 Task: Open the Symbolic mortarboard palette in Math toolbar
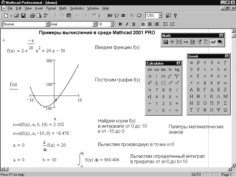220,42
